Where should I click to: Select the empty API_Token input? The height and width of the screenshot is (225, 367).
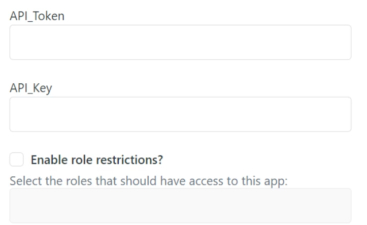(x=180, y=42)
